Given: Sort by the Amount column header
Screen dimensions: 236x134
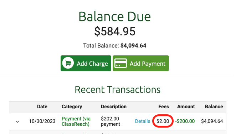Looking at the screenshot, I should (x=186, y=106).
